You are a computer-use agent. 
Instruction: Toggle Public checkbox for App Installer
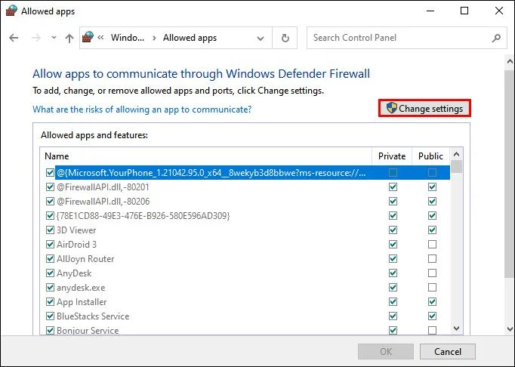(x=432, y=301)
